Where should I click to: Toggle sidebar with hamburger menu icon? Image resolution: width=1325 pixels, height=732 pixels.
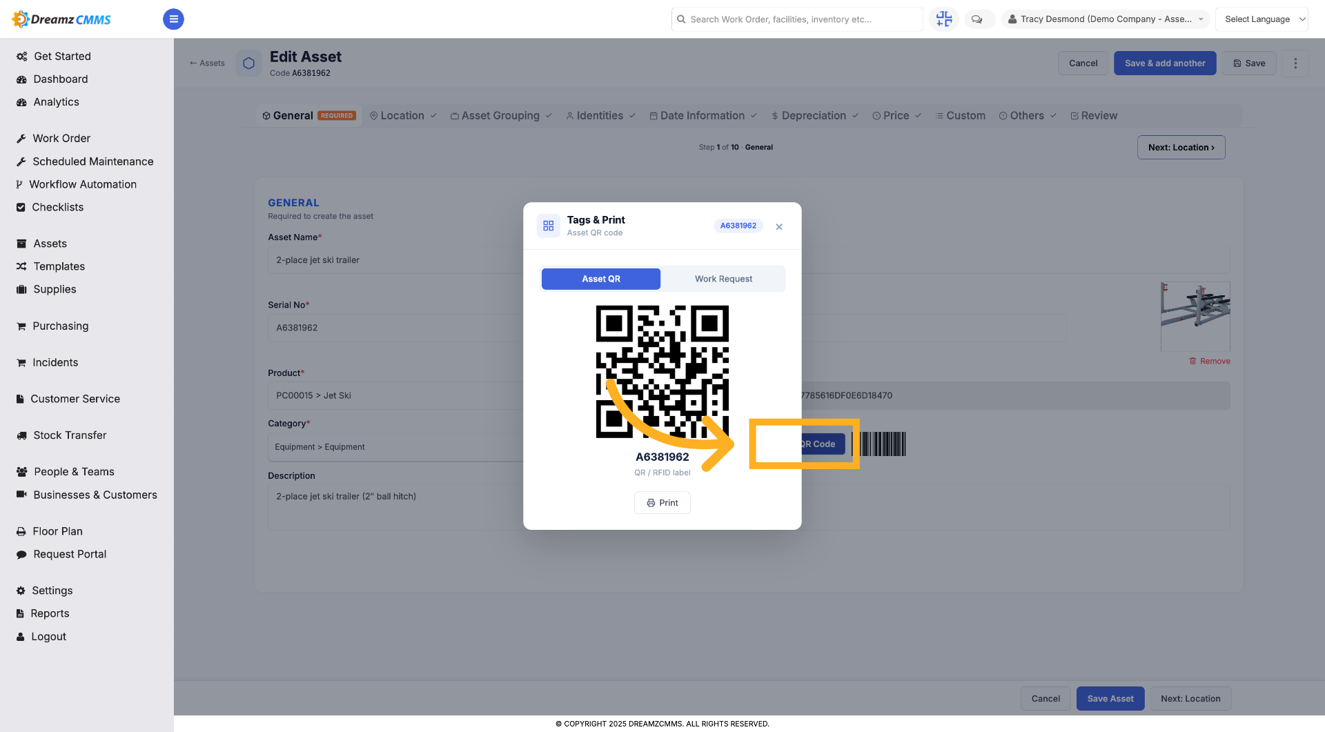[173, 19]
